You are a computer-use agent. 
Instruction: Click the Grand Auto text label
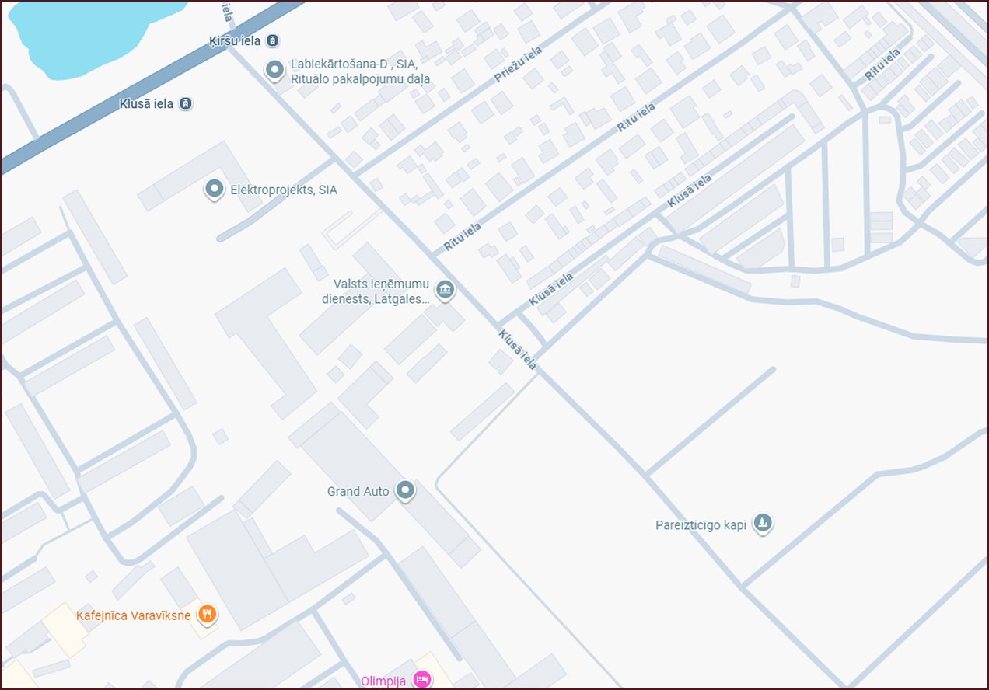358,491
